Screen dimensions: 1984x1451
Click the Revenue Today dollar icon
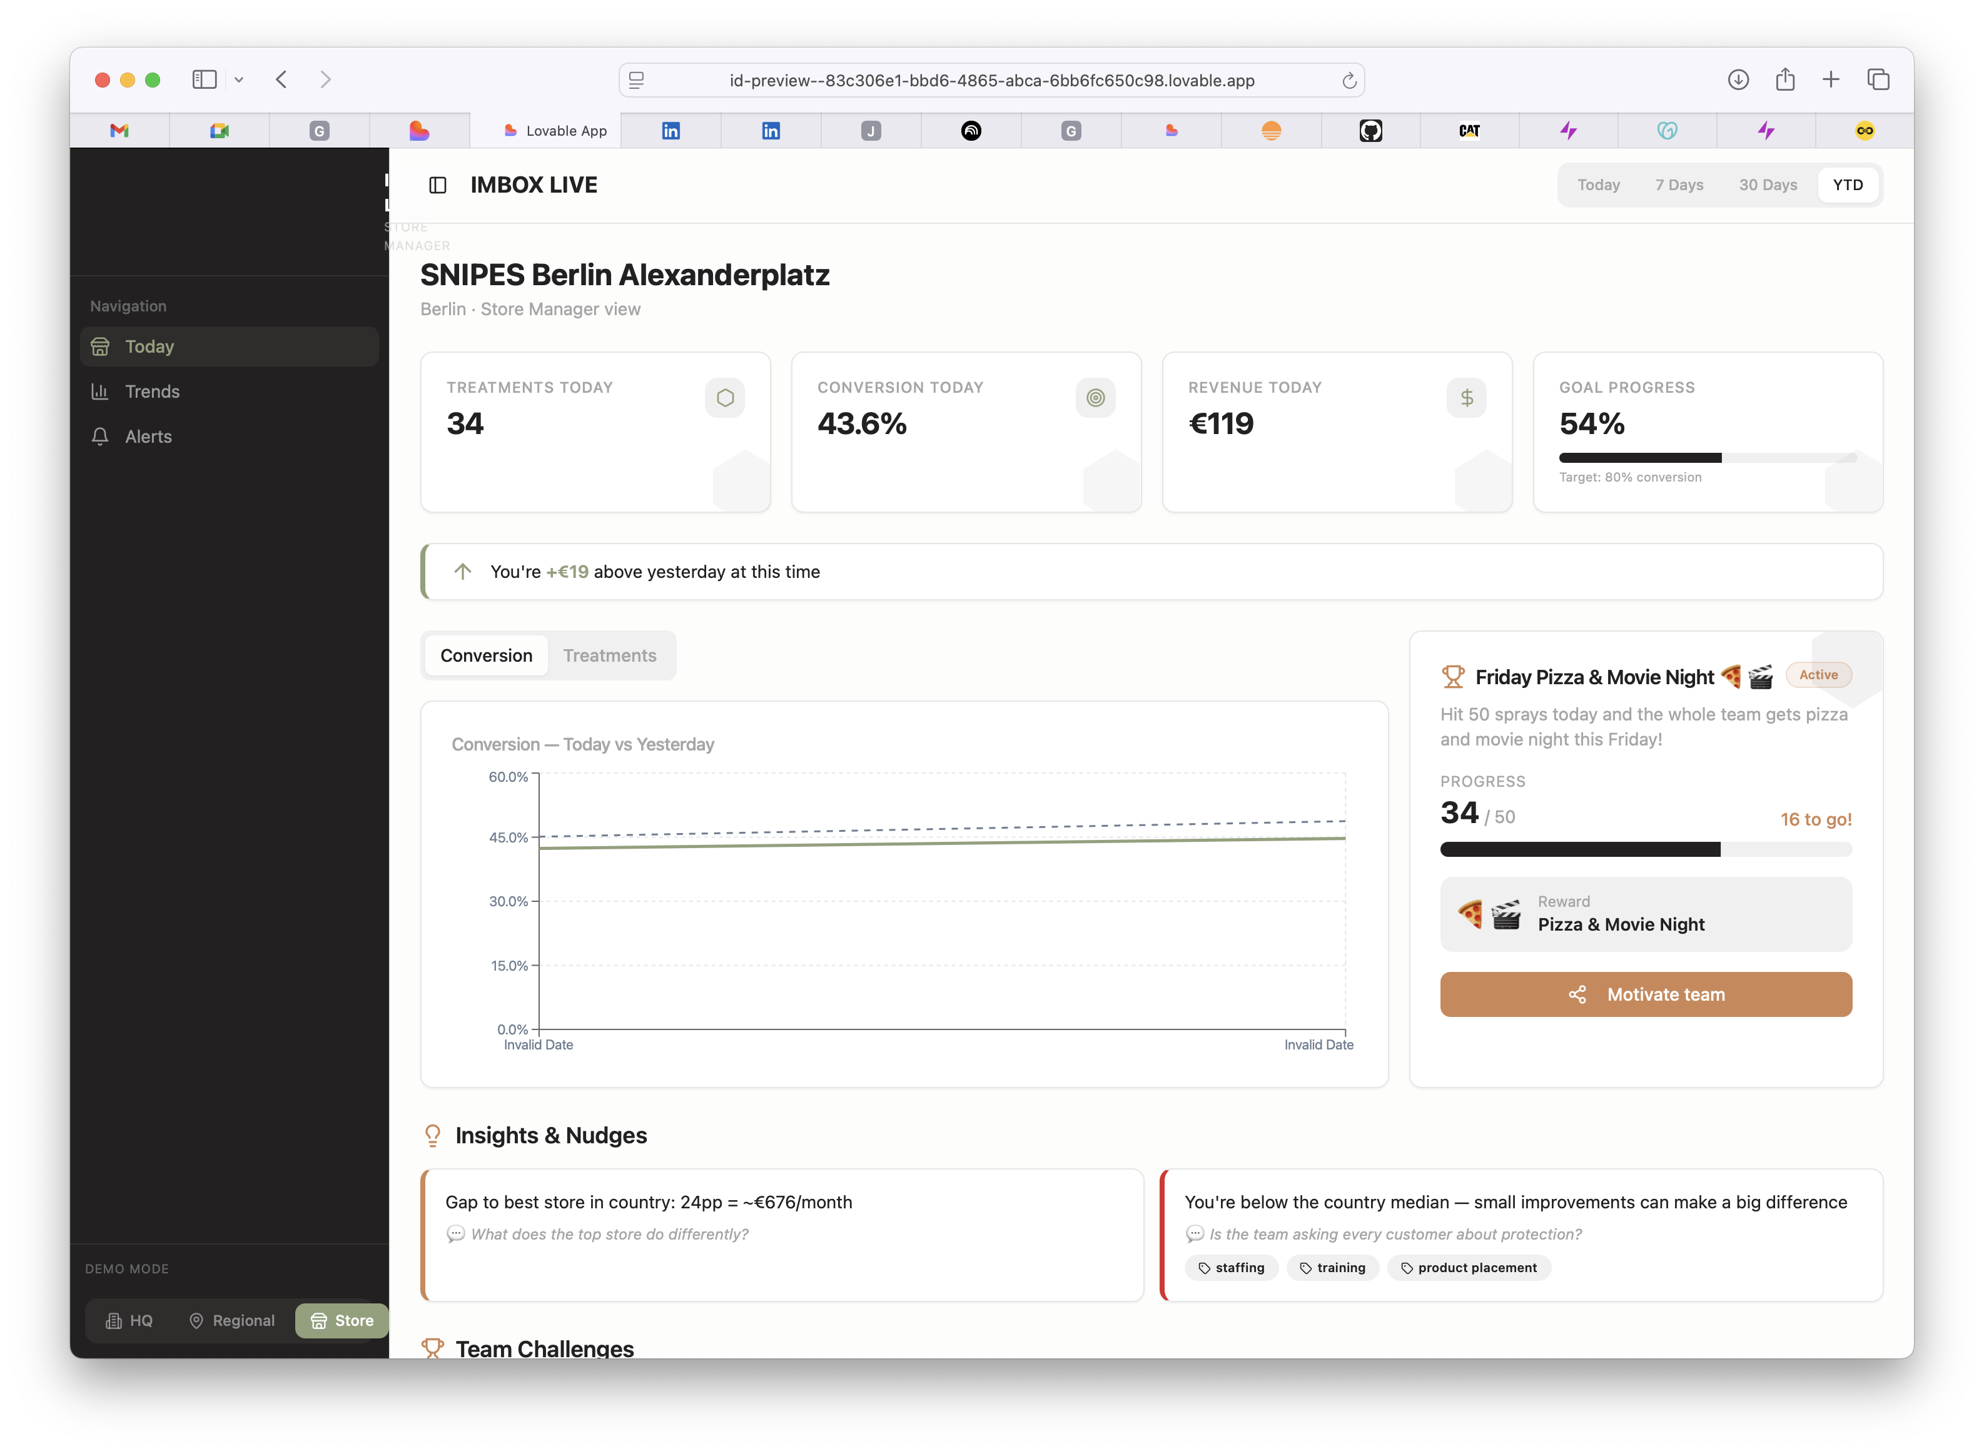pos(1466,398)
